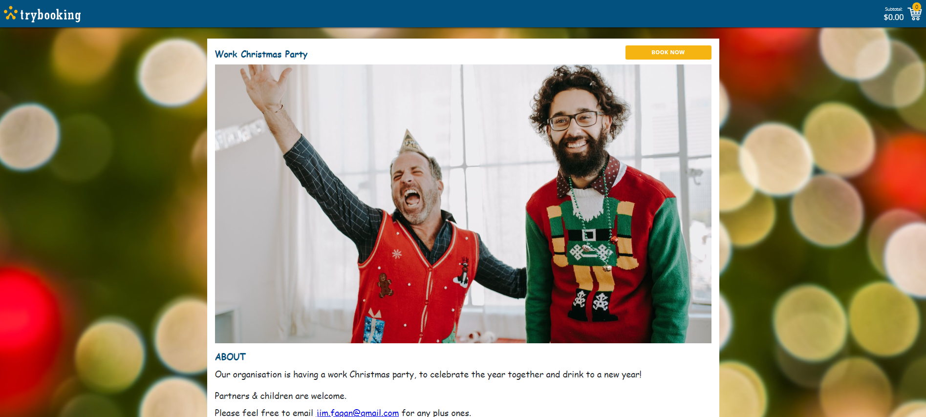Screen dimensions: 926x417
Task: Click the 'Please feel free to email' text
Action: pos(264,413)
